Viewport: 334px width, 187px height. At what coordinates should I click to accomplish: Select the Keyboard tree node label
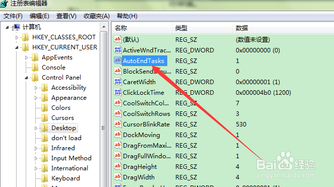point(65,178)
